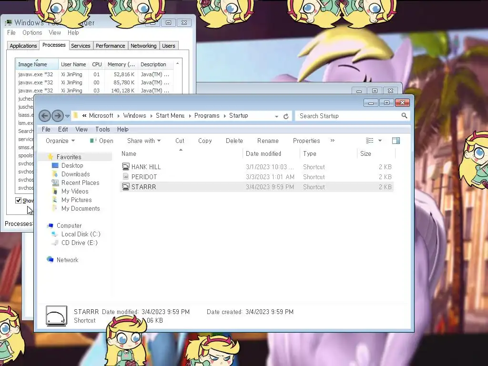Image resolution: width=488 pixels, height=366 pixels.
Task: Click Copy in the command bar
Action: [x=205, y=141]
